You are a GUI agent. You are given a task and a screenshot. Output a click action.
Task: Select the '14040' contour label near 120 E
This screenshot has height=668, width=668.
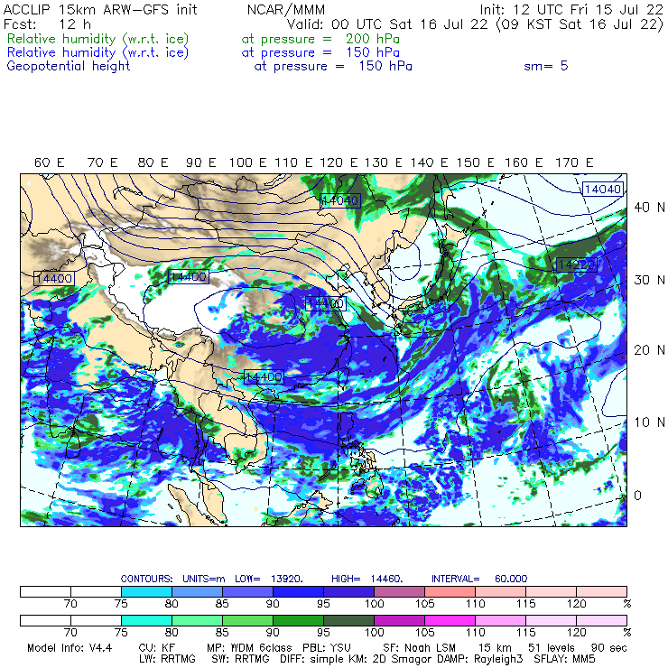[340, 200]
